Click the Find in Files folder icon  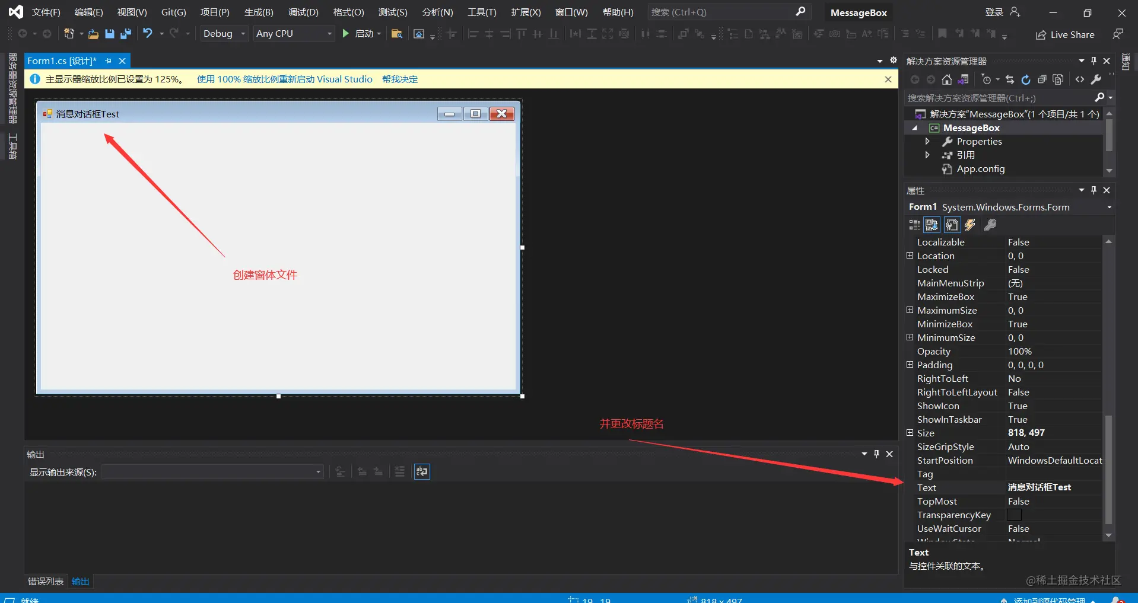point(397,34)
